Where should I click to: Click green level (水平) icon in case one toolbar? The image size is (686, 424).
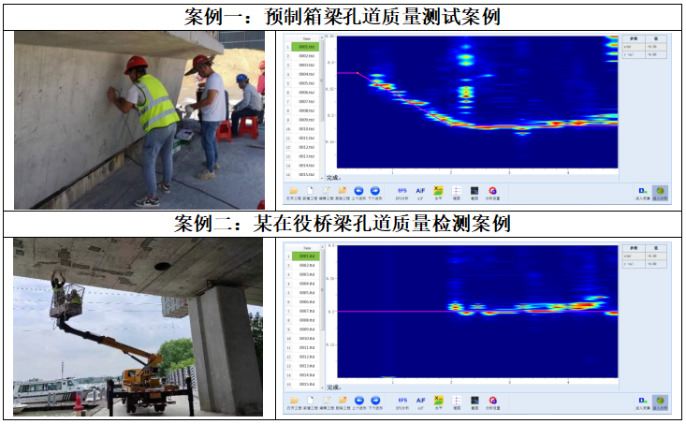[438, 191]
